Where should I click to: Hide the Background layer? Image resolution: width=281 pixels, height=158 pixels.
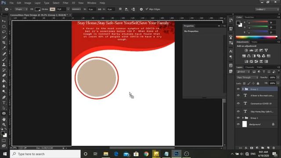pyautogui.click(x=238, y=124)
